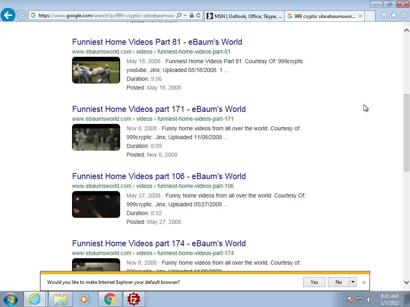Image resolution: width=410 pixels, height=307 pixels.
Task: Click 'Duration: 8:09' text
Action: (144, 146)
